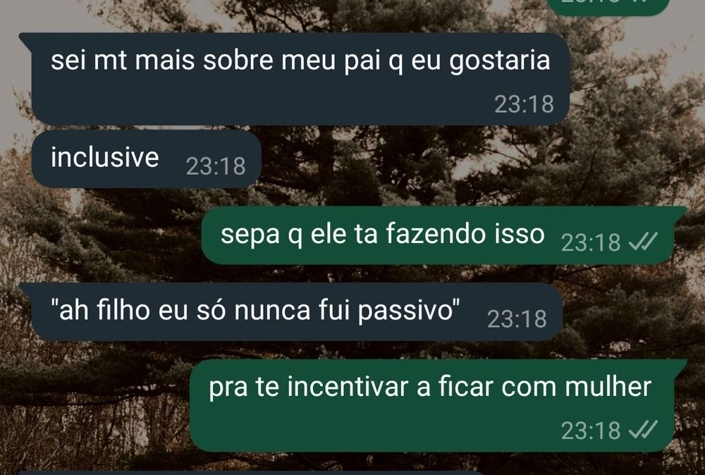Viewport: 705px width, 475px height.
Task: Tap the 23:18 time on 'sepa q ele' message
Action: (591, 242)
